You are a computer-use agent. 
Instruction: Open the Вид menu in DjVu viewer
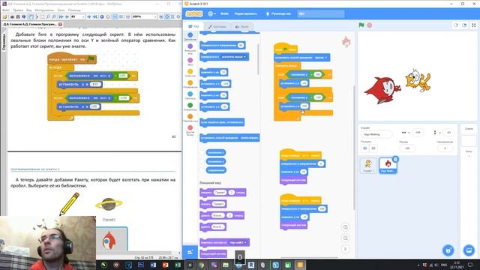(x=28, y=10)
